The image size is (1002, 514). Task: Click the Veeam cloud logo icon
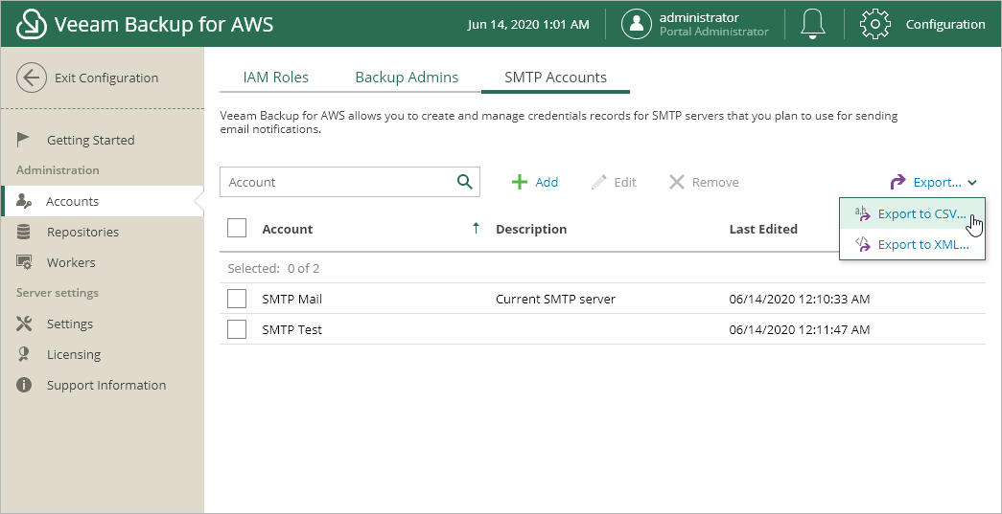click(32, 24)
